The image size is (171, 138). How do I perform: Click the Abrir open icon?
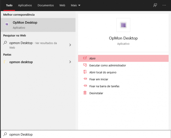85,58
